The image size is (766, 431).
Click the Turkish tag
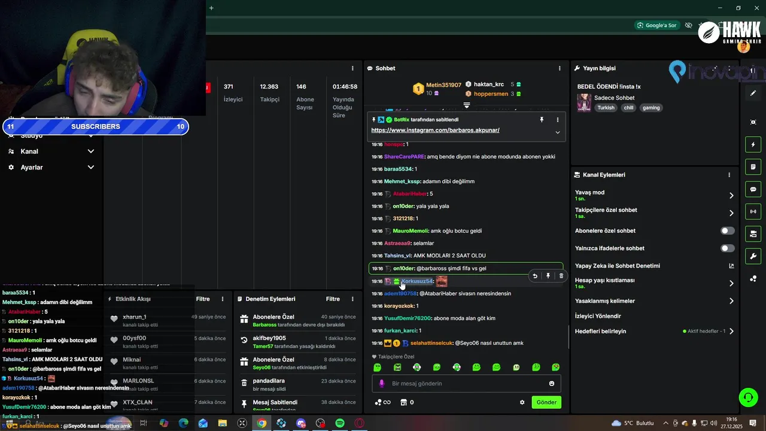point(606,108)
